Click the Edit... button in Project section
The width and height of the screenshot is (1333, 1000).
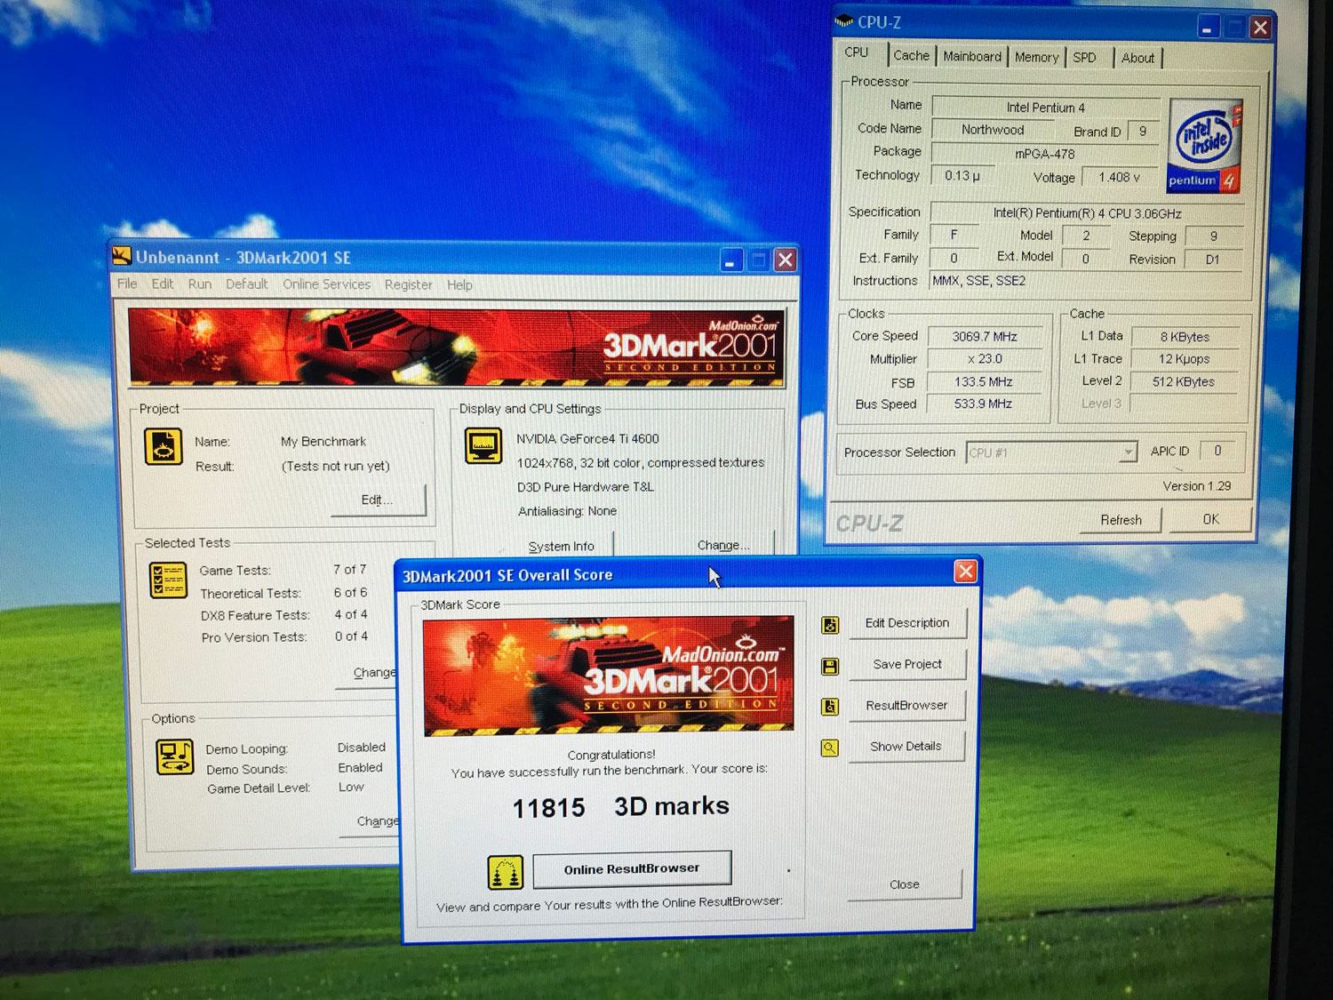pyautogui.click(x=377, y=500)
